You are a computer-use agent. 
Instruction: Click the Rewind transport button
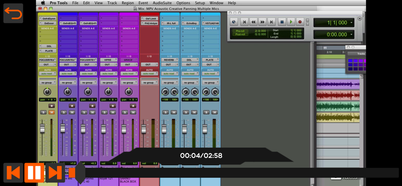coord(253,22)
